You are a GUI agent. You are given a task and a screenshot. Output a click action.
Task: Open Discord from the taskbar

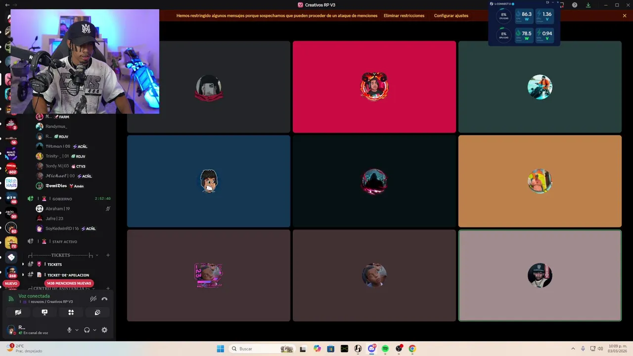coord(371,349)
